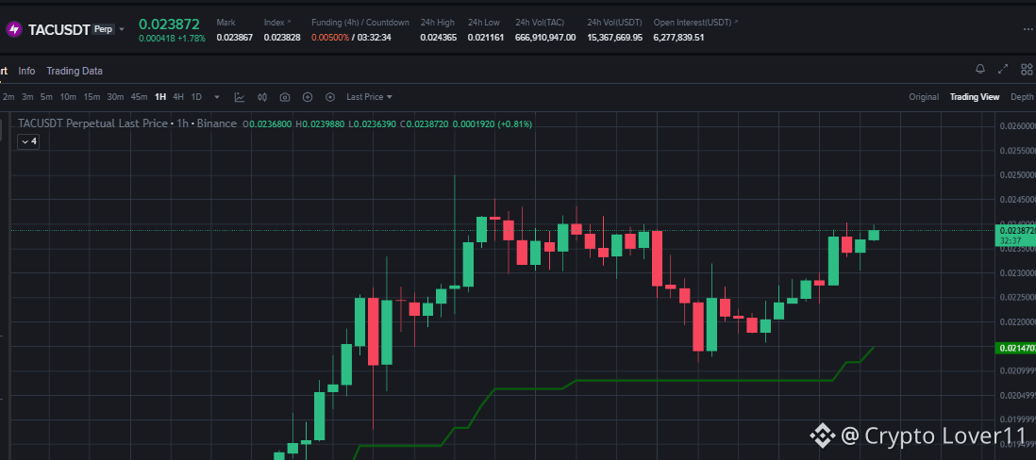Click the Mark price value 0.023867
The height and width of the screenshot is (460, 1036).
click(235, 37)
